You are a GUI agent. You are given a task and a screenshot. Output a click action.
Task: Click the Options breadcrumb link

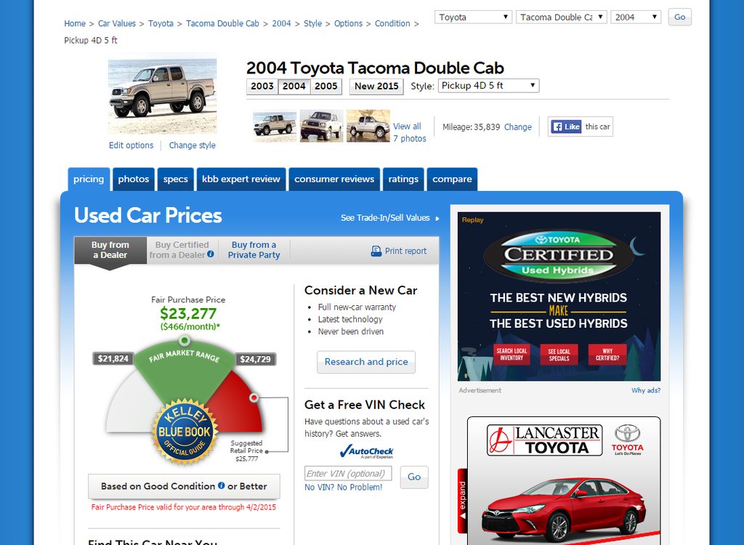348,23
